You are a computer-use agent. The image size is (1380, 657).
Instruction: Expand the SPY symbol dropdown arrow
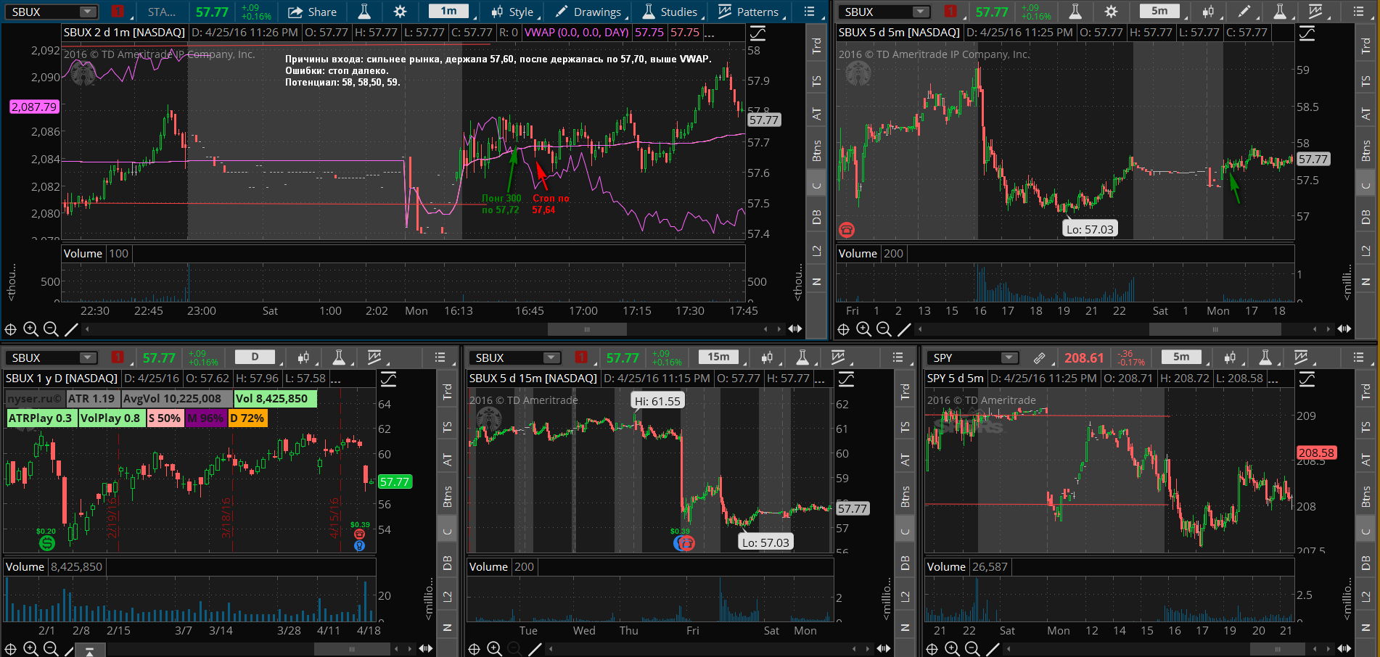[x=1009, y=358]
